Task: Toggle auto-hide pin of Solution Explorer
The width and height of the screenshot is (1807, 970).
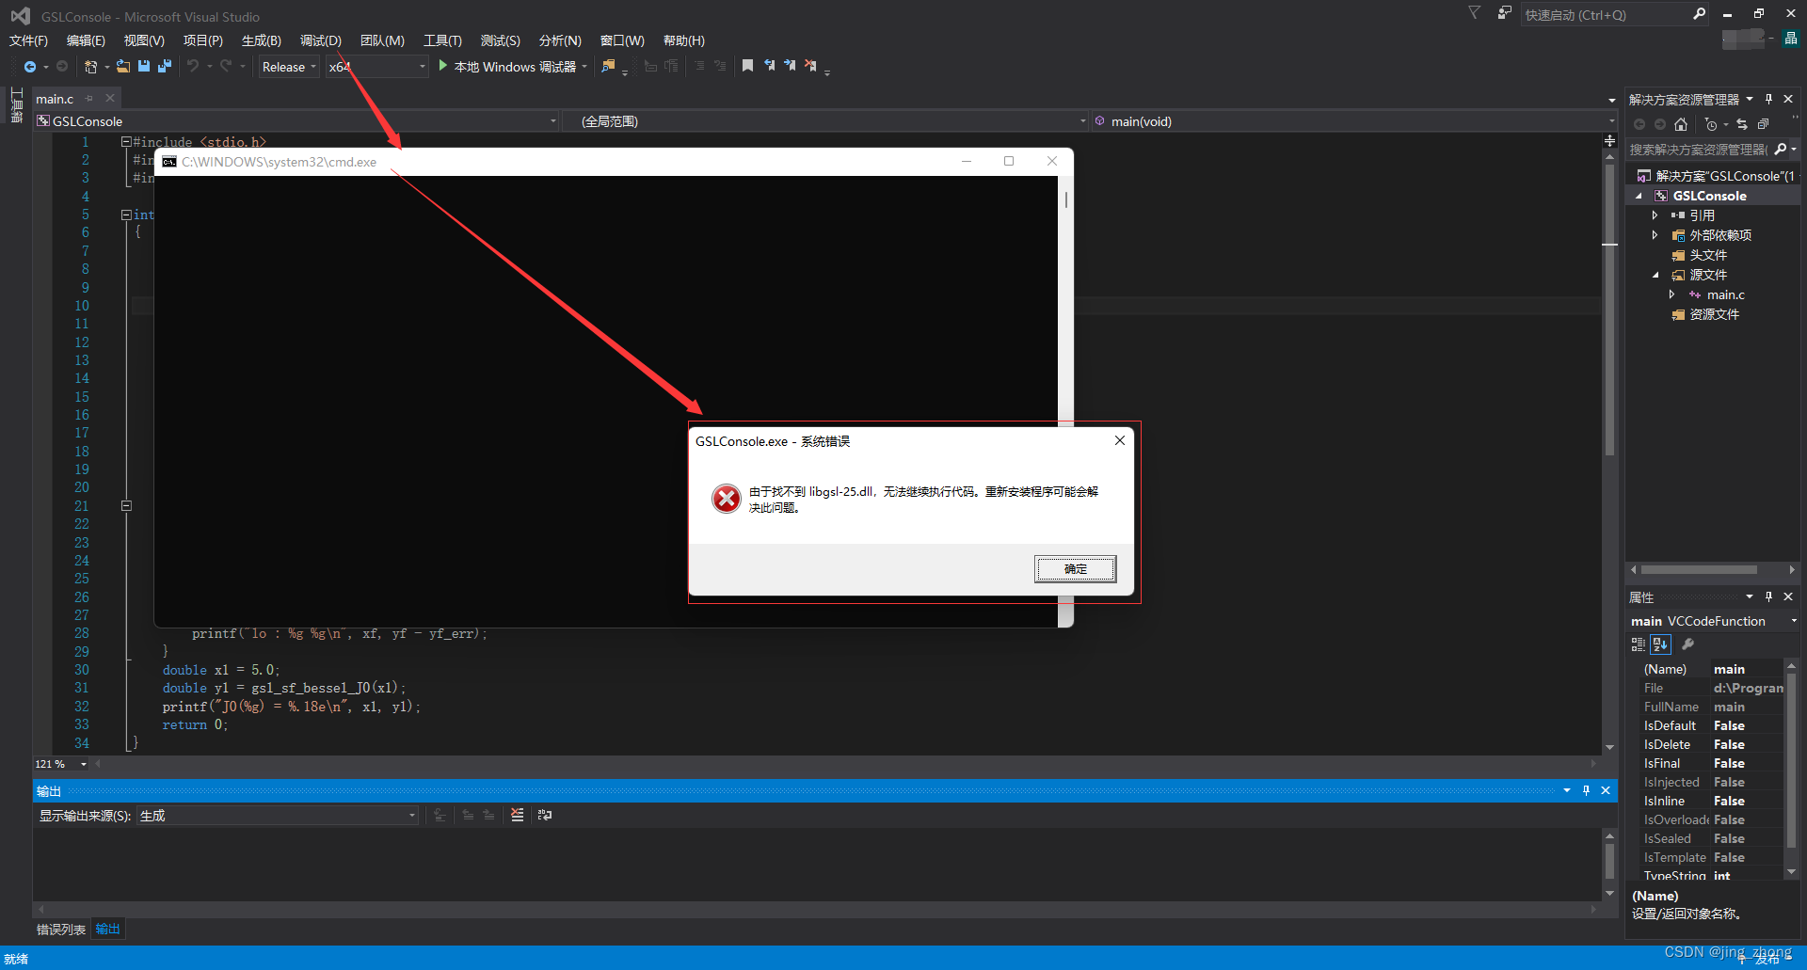Action: (x=1768, y=99)
